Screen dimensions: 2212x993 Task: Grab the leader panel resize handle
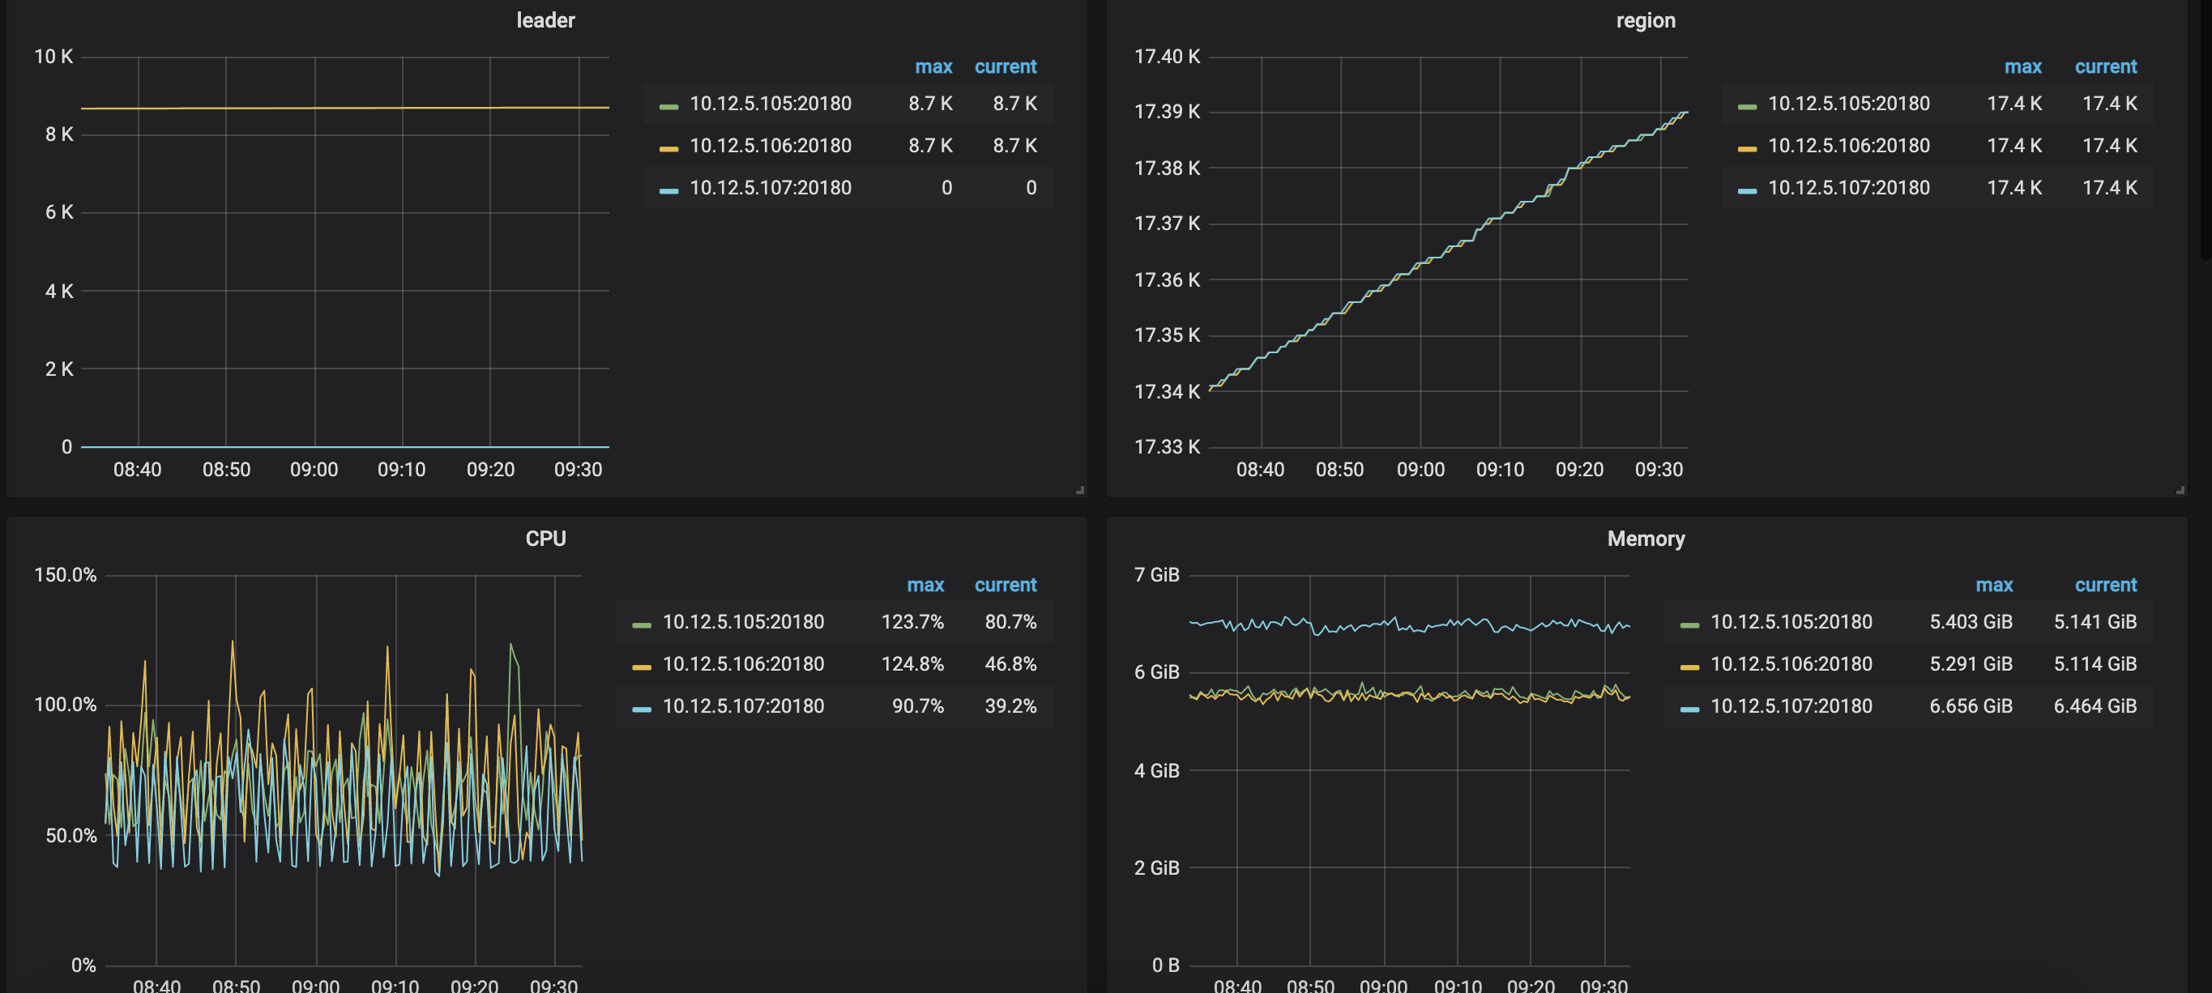1080,490
